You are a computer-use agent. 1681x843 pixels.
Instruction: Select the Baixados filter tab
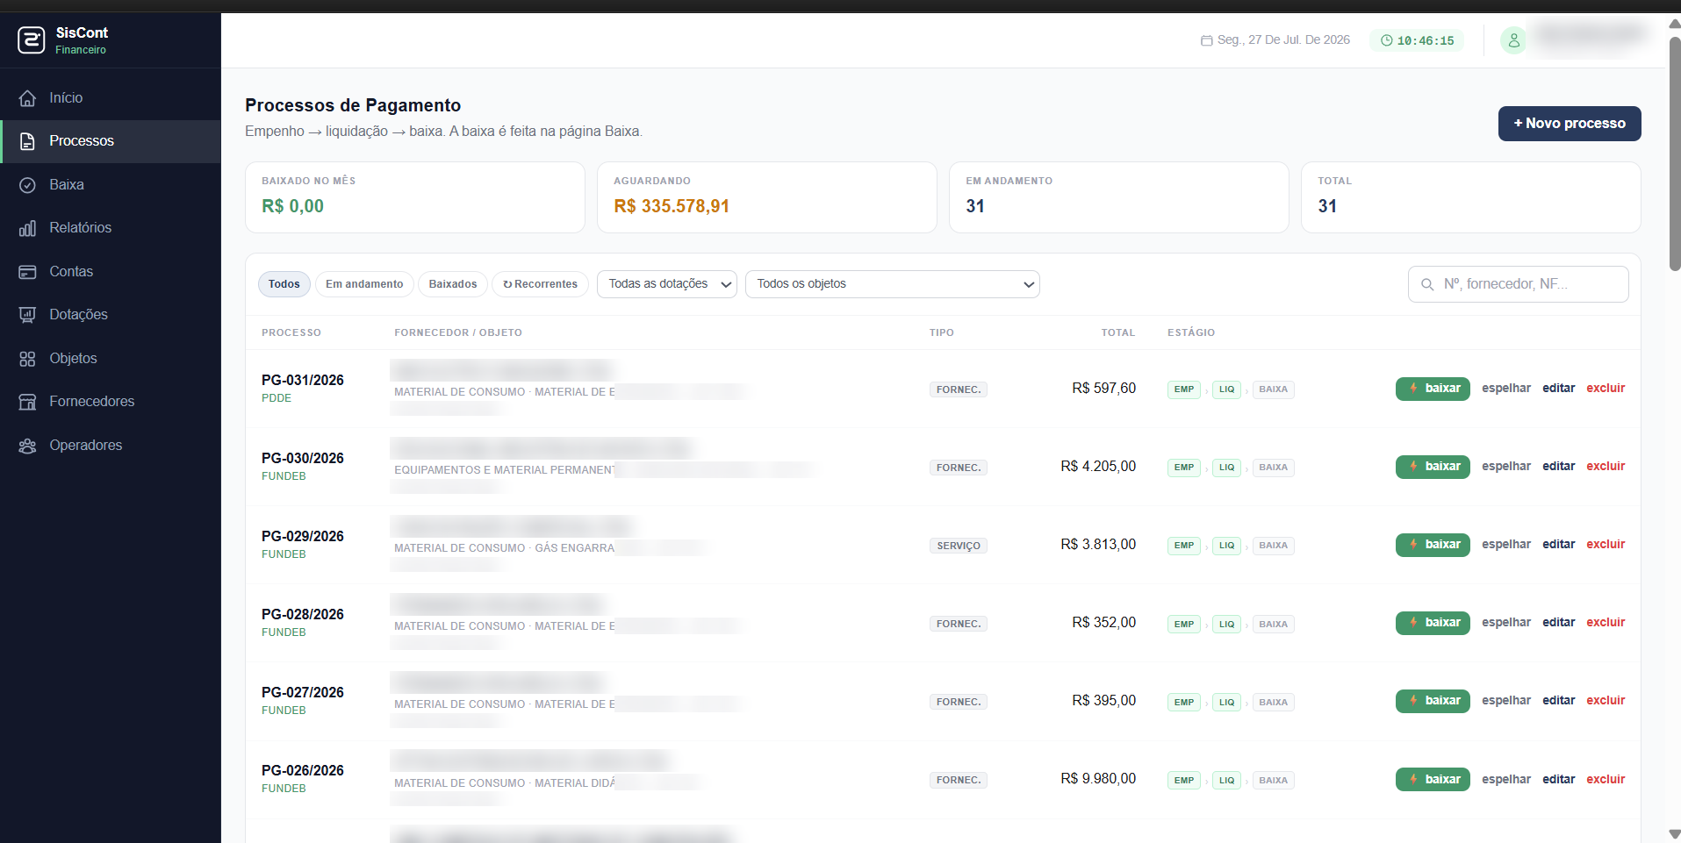pos(453,284)
